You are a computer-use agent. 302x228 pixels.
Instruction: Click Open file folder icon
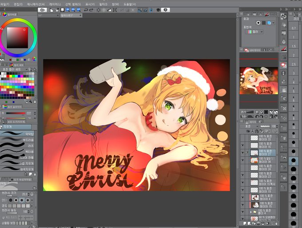(x=57, y=10)
